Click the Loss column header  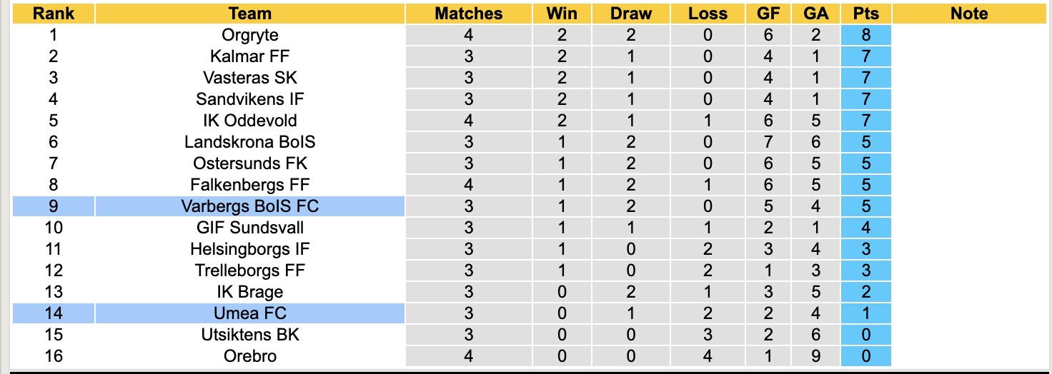click(708, 14)
